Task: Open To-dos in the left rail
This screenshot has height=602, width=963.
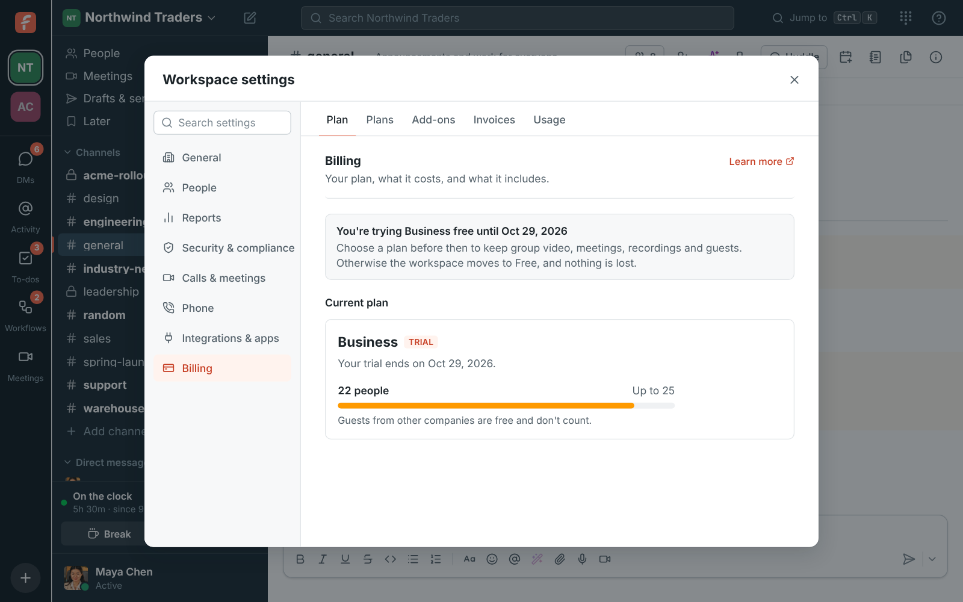Action: point(25,265)
